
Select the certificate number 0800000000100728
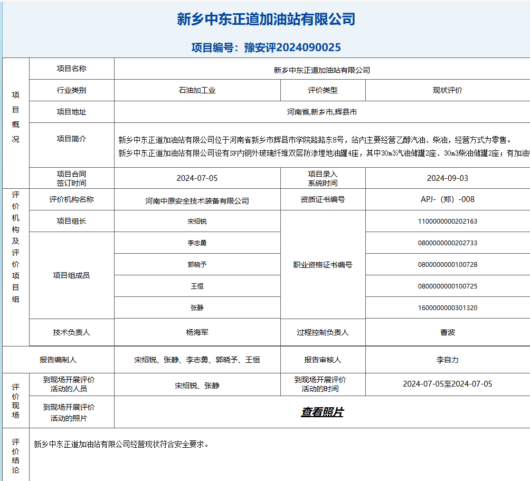coord(448,265)
